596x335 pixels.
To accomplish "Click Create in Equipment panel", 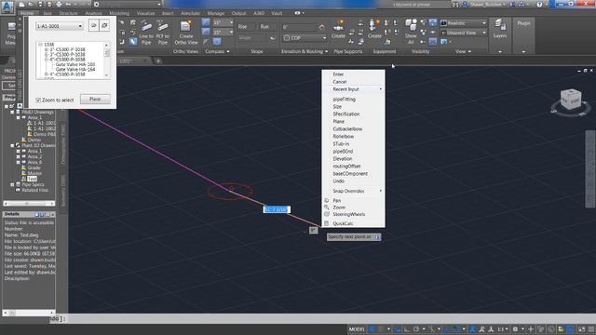I will [374, 30].
